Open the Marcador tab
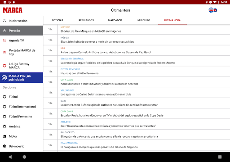The image size is (230, 162). (115, 20)
